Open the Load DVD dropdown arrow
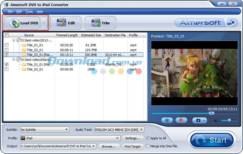The image size is (243, 154). (44, 23)
